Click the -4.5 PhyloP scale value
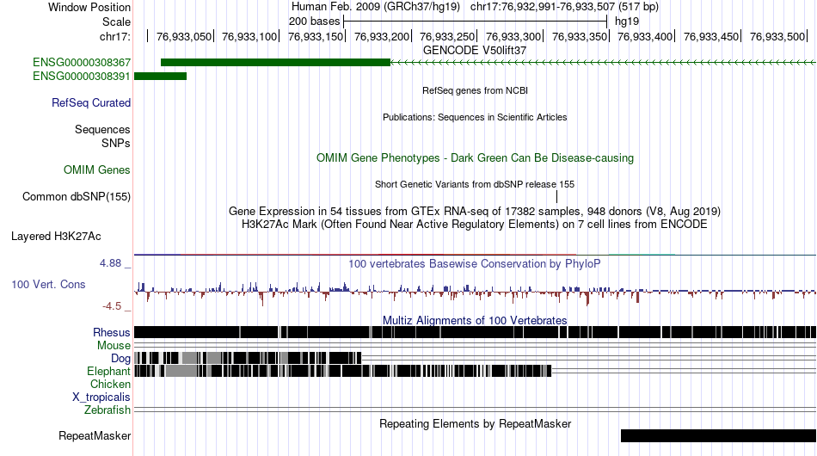The width and height of the screenshot is (817, 456). (x=112, y=306)
